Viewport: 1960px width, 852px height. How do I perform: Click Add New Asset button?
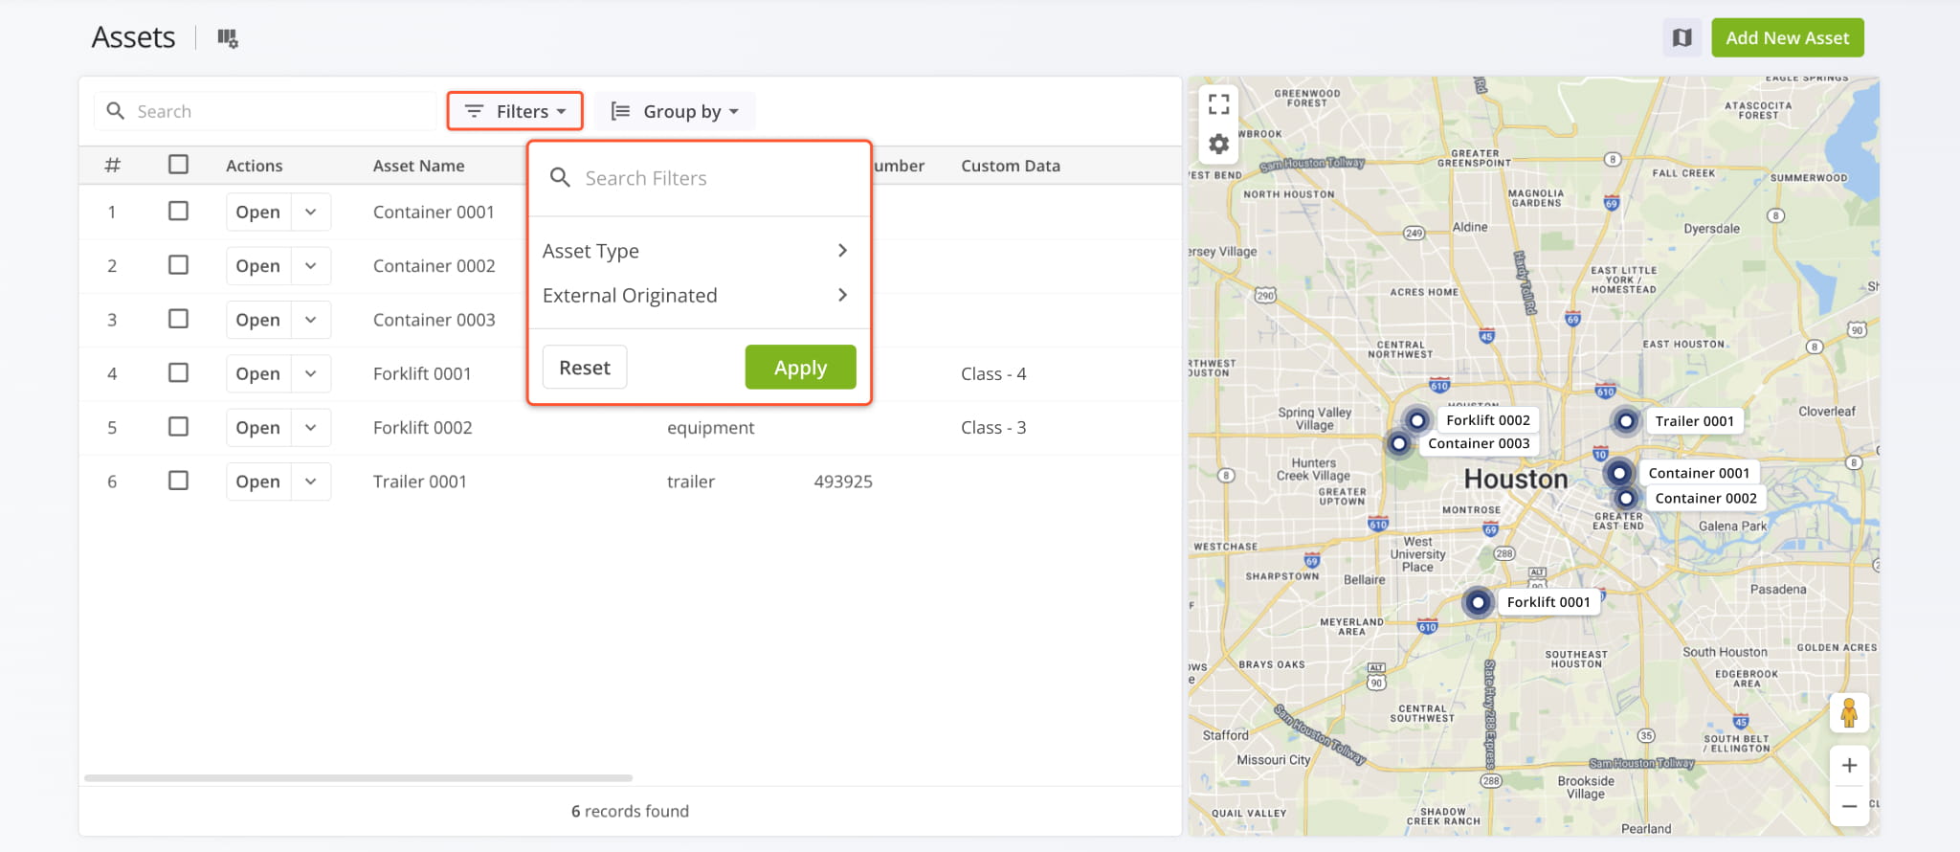(x=1787, y=38)
